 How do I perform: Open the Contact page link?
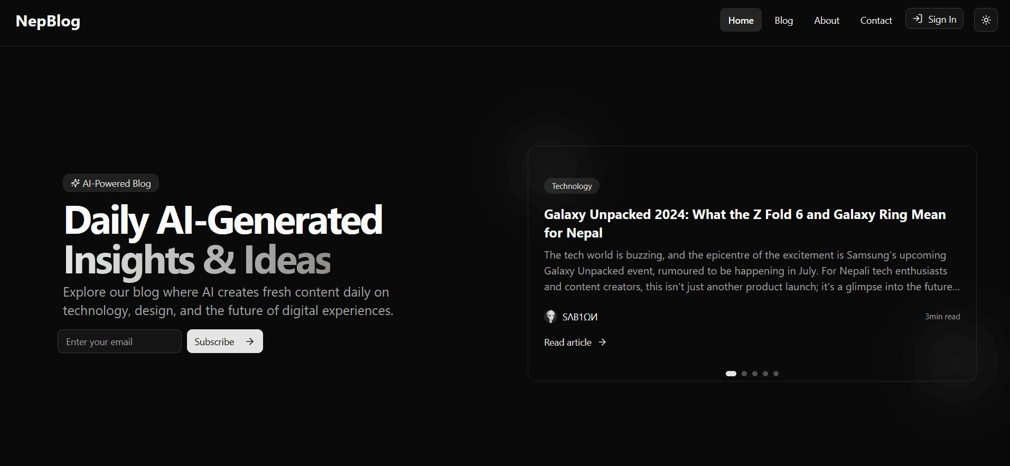[876, 20]
